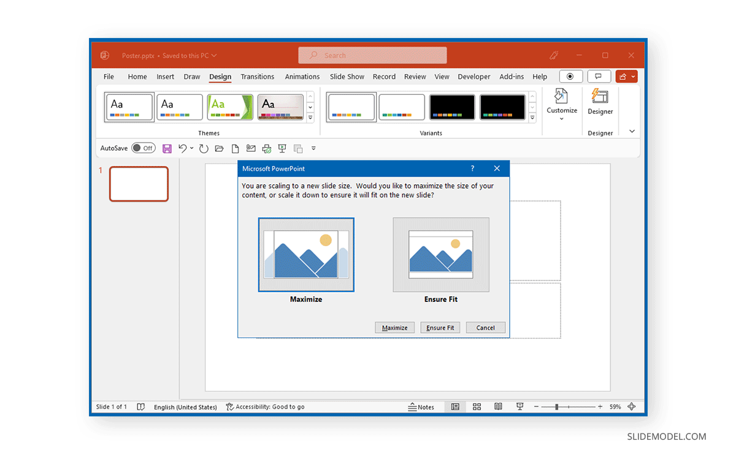Image resolution: width=736 pixels, height=455 pixels.
Task: Switch to Slide Sorter view
Action: coord(477,407)
